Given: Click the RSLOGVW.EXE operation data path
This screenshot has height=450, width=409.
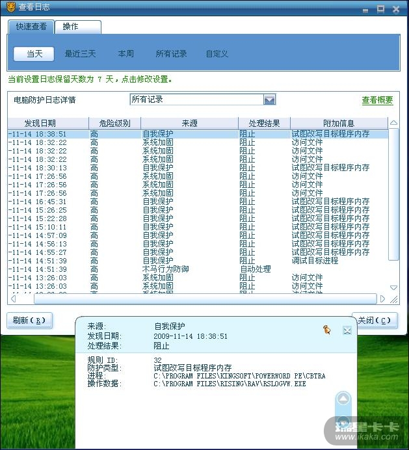Looking at the screenshot, I should (x=230, y=384).
